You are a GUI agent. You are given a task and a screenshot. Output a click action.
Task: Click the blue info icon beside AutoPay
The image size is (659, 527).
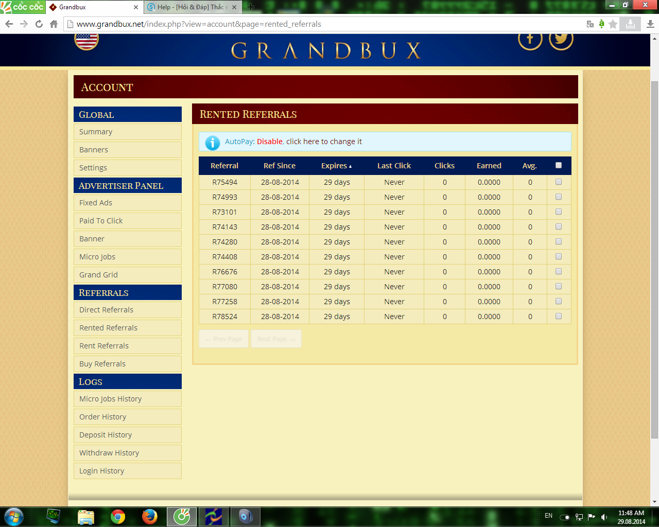coord(213,142)
